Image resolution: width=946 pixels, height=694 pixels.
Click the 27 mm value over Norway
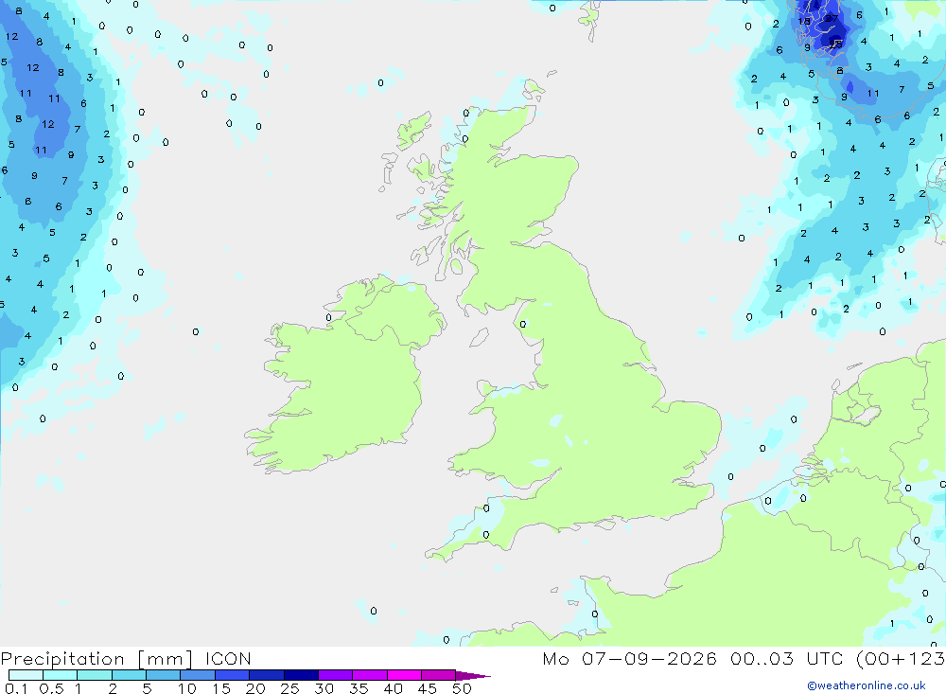[832, 18]
